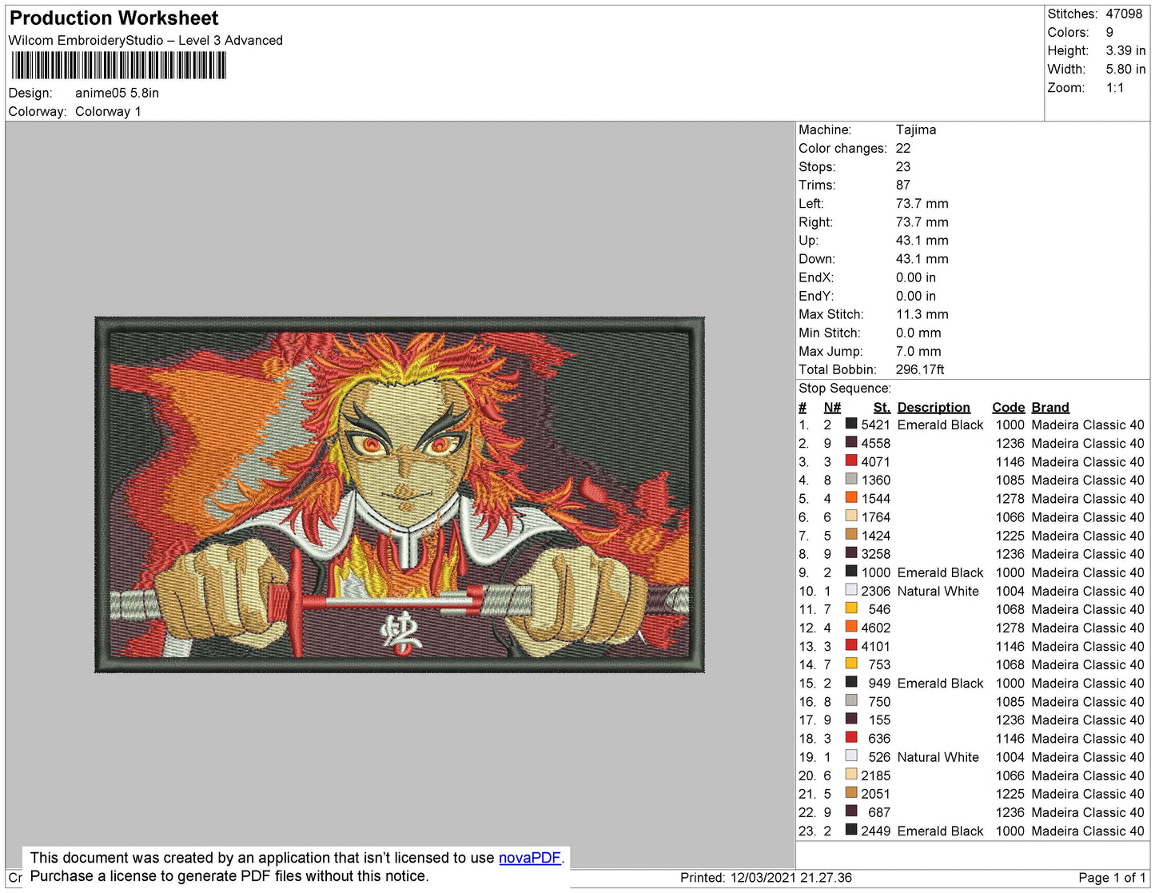This screenshot has height=893, width=1155.
Task: Select the color swatch for stop 1
Action: click(x=851, y=425)
